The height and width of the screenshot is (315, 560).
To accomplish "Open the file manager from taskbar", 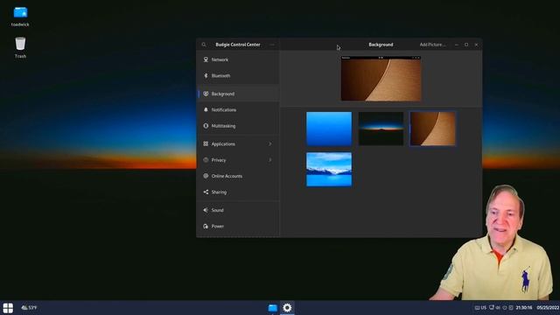I will tap(272, 307).
